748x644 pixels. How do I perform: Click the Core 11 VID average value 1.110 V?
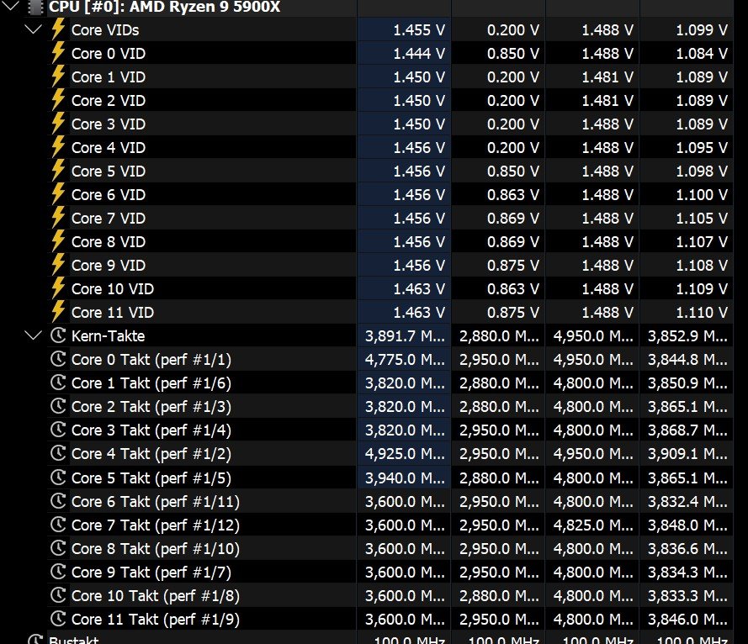(702, 312)
